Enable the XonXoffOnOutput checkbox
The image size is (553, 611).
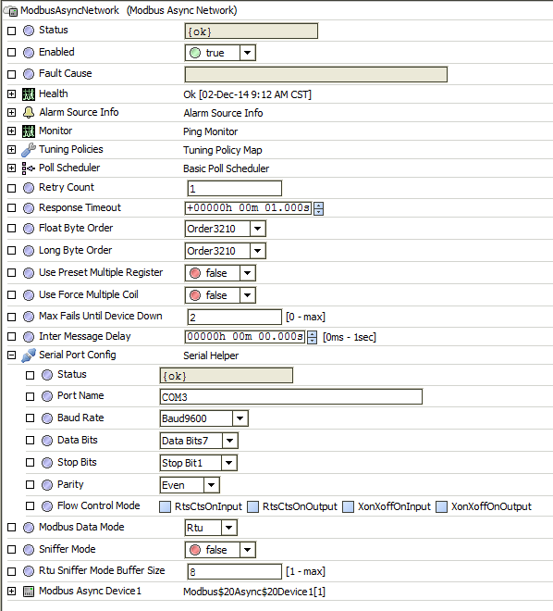(442, 506)
